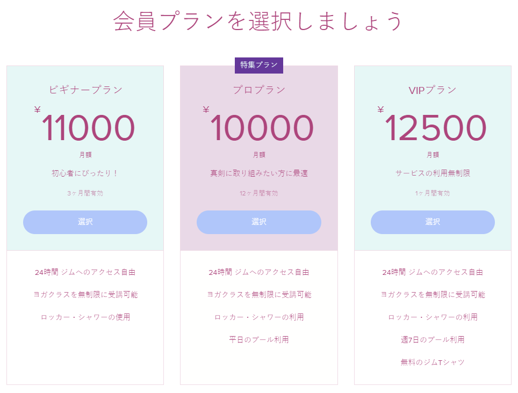Click the 3ヶ月間有効 validity label
The height and width of the screenshot is (393, 518).
(x=85, y=193)
